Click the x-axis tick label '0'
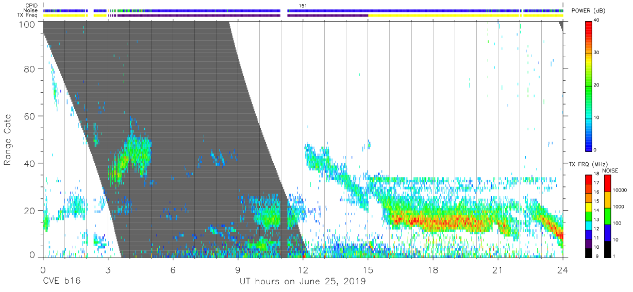 [x=43, y=270]
